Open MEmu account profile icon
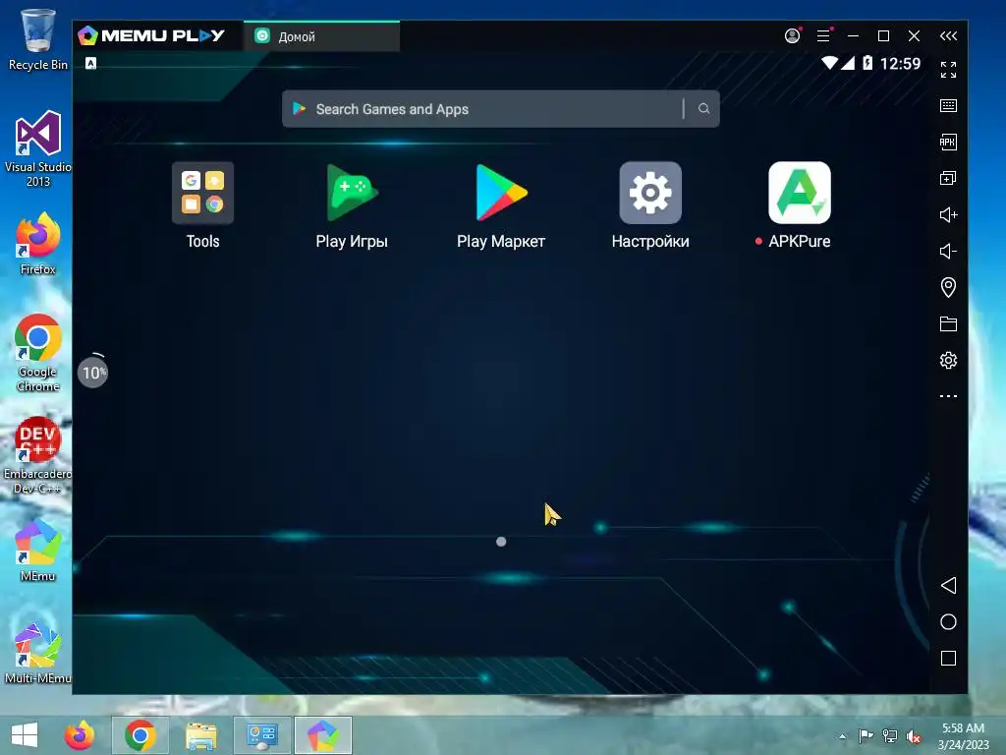 click(793, 36)
